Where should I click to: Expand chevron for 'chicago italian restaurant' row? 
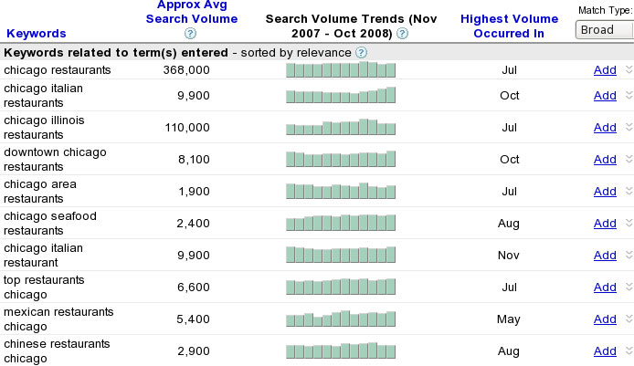[629, 254]
